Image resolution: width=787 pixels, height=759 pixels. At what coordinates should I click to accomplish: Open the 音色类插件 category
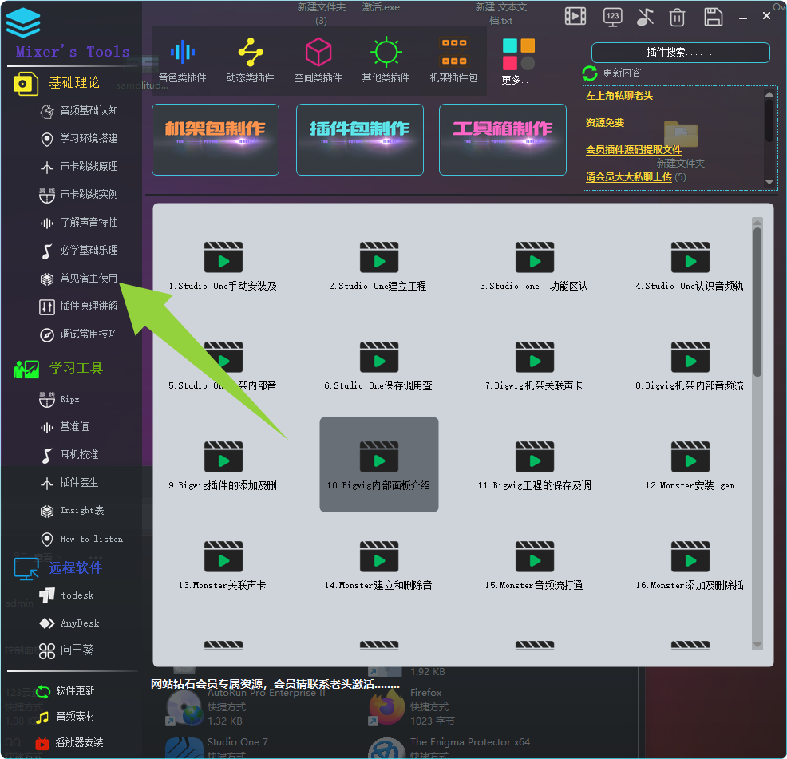click(x=182, y=60)
